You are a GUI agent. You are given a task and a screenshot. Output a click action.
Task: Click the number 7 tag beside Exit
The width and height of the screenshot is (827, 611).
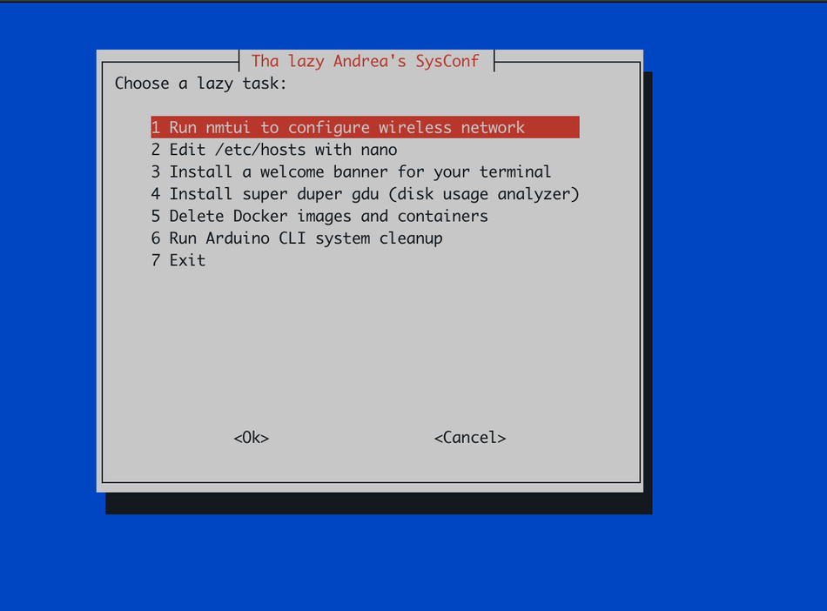point(156,260)
